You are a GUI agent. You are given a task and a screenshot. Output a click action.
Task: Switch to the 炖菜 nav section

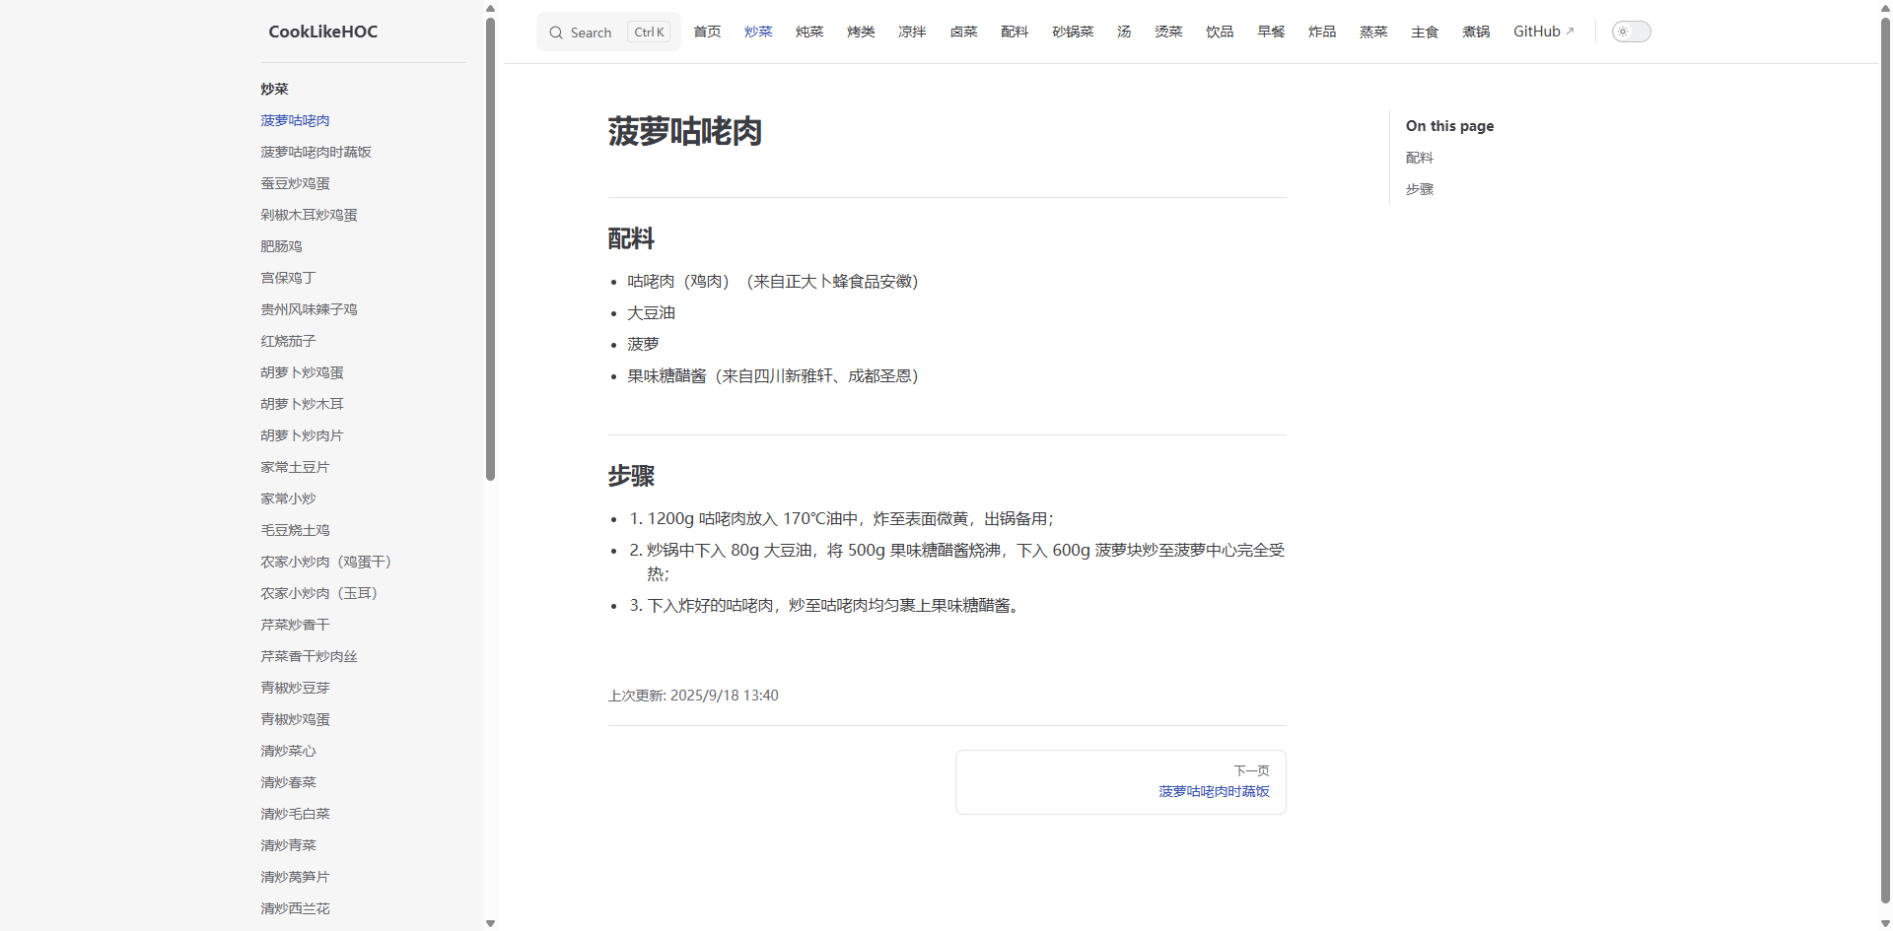(809, 32)
